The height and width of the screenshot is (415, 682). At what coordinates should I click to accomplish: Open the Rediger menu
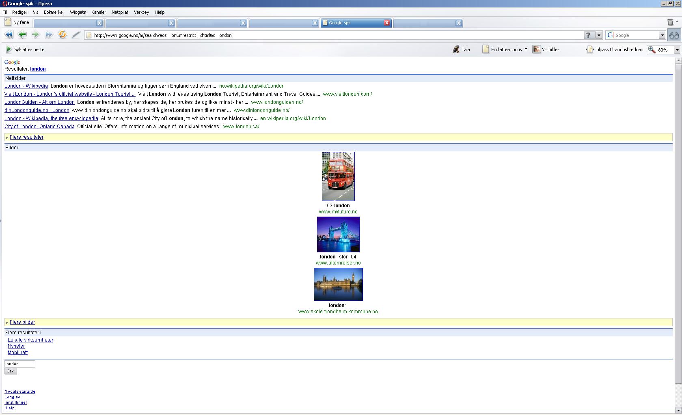(19, 12)
